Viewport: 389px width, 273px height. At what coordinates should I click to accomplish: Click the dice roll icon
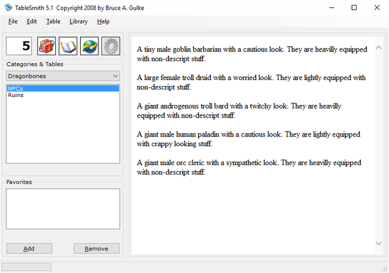pos(46,46)
